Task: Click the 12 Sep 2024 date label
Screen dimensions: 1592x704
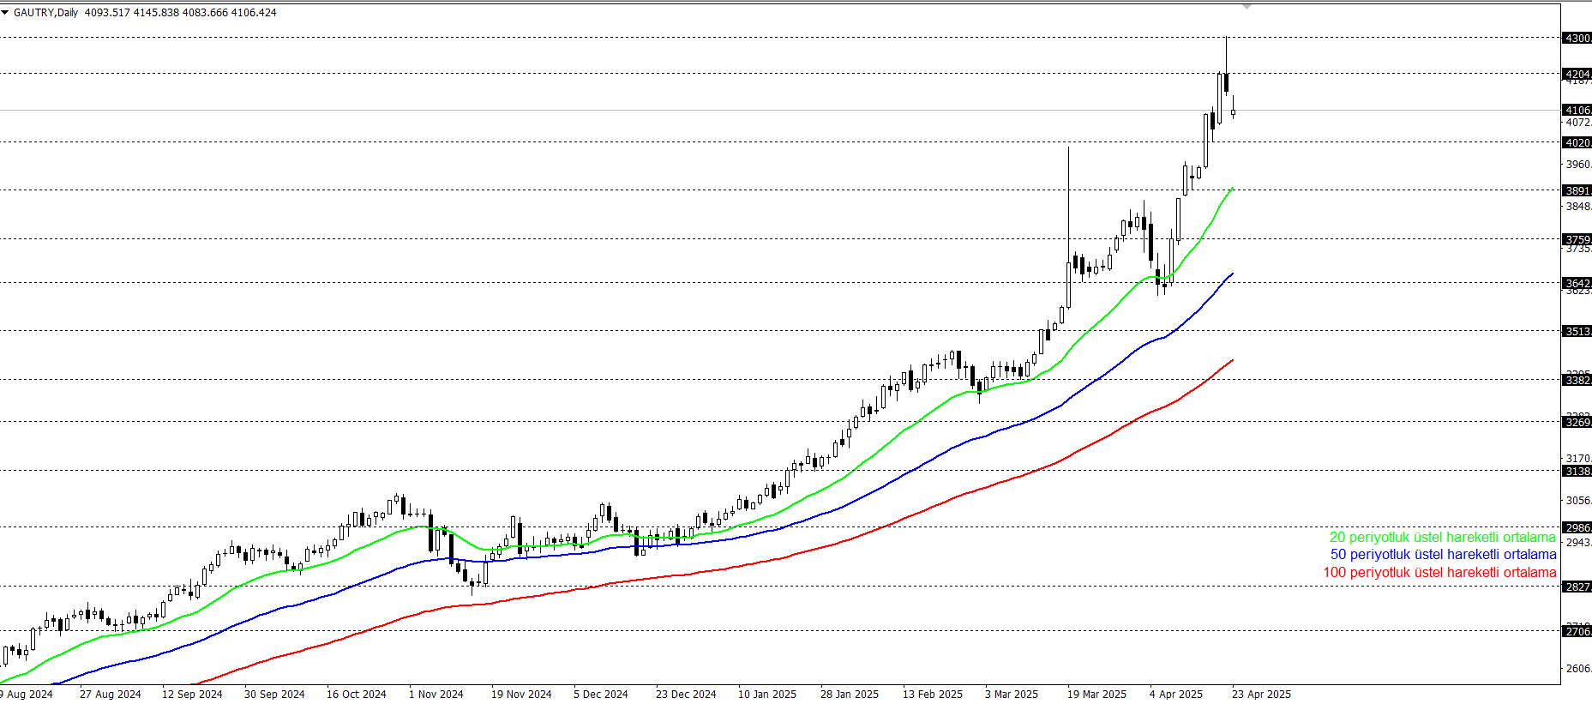Action: pos(192,695)
